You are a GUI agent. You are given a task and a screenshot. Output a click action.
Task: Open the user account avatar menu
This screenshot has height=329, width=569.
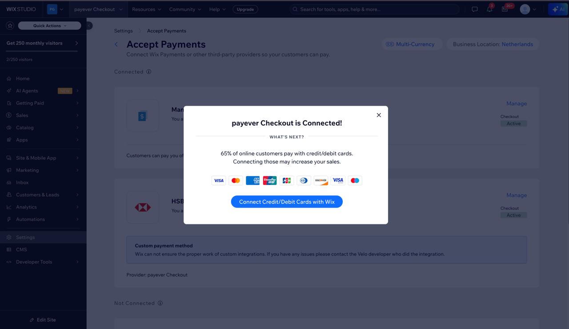coord(528,9)
